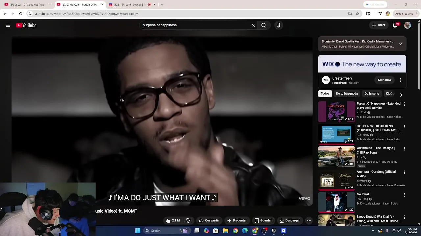The height and width of the screenshot is (236, 421).
Task: Open the YouTube account avatar menu
Action: click(408, 25)
